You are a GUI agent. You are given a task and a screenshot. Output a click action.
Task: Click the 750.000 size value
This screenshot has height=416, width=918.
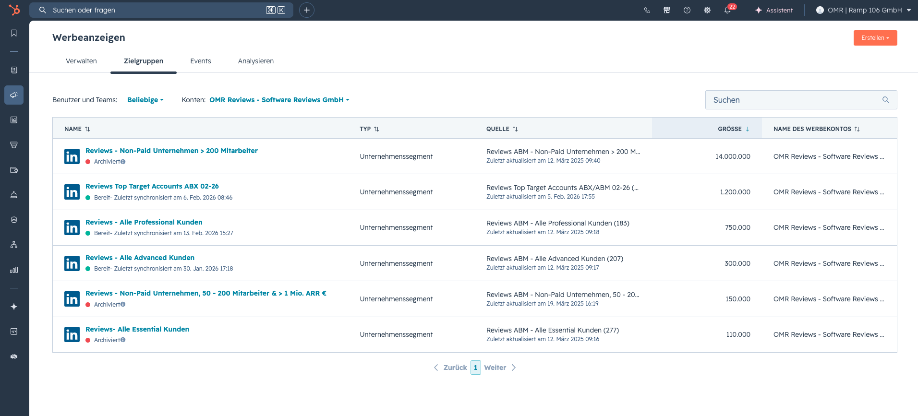(x=737, y=227)
